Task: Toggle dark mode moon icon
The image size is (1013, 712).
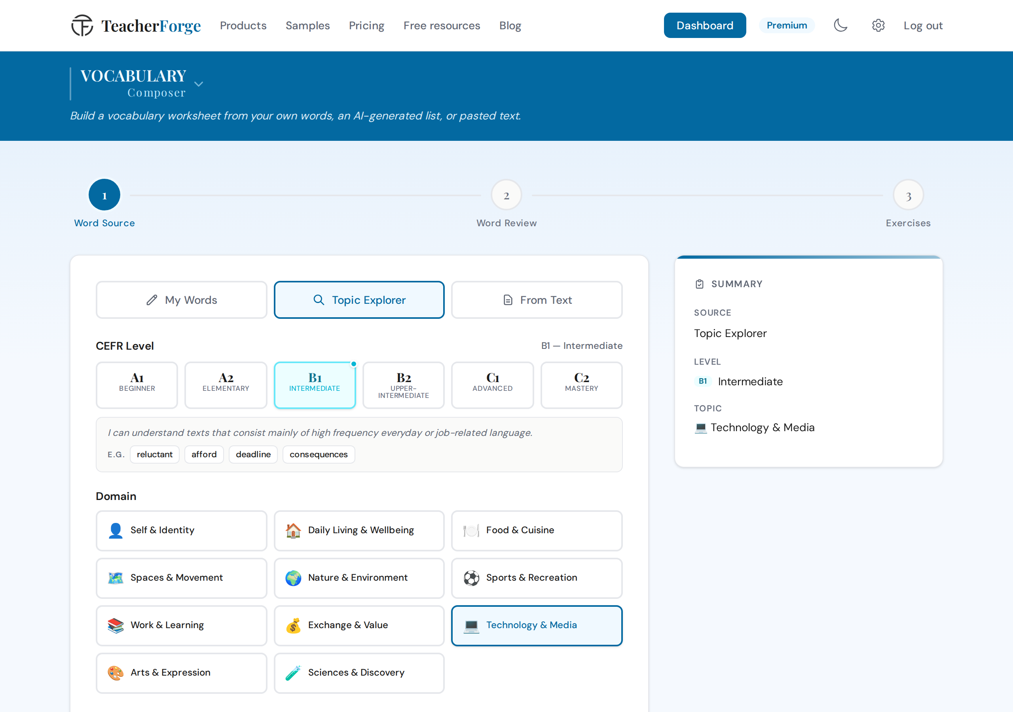Action: [x=840, y=25]
